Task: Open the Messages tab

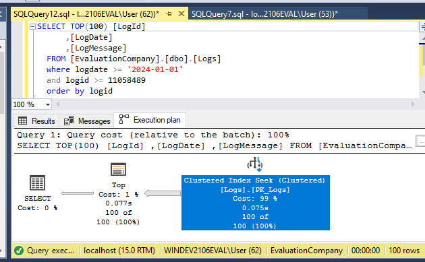Action: (x=87, y=121)
